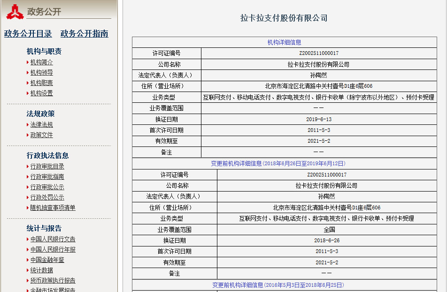Open the 中国人民银行年报 link

click(53, 250)
